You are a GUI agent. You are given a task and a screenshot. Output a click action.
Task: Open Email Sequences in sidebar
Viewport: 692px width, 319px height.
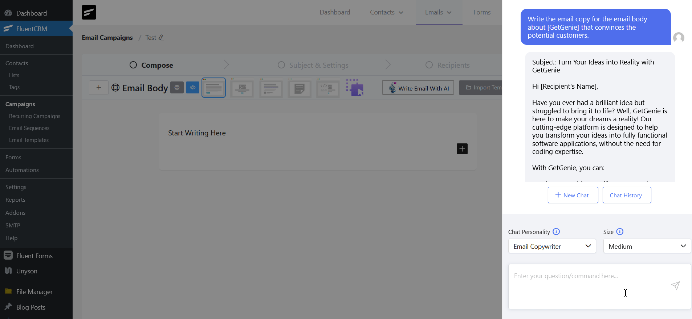click(x=29, y=128)
